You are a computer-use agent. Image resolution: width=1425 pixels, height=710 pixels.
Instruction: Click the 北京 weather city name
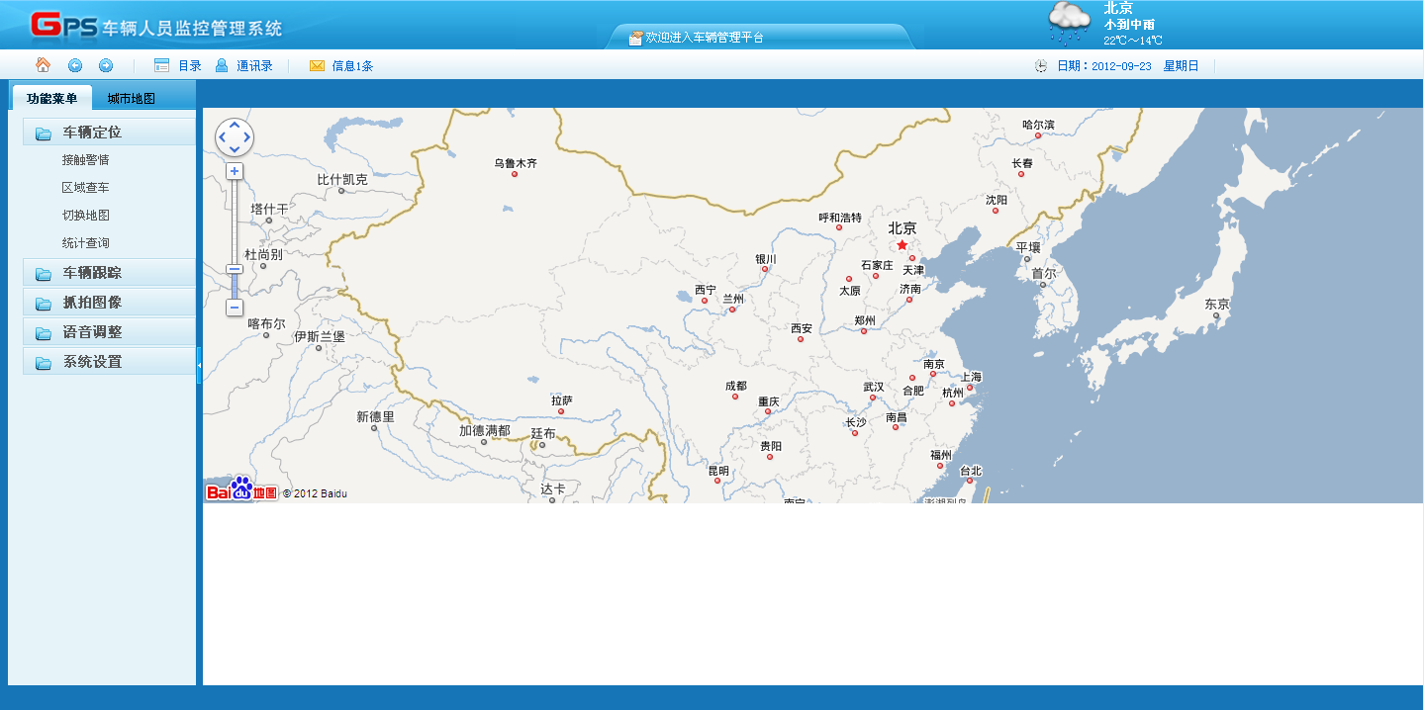[1118, 8]
